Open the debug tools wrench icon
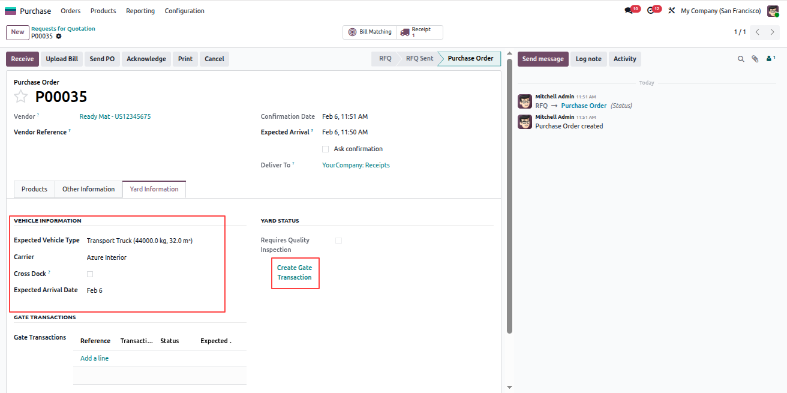The image size is (787, 393). pos(672,11)
